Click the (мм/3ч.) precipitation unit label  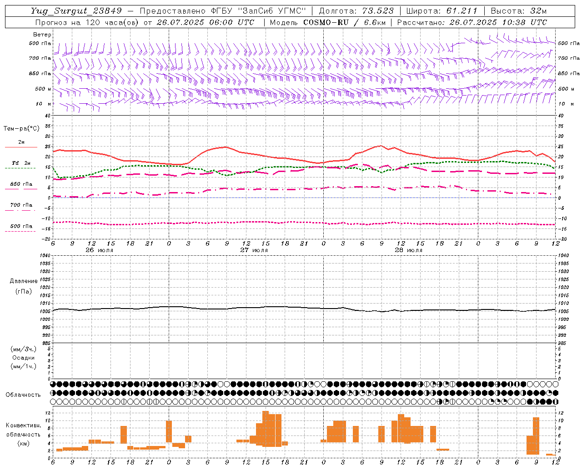24,349
